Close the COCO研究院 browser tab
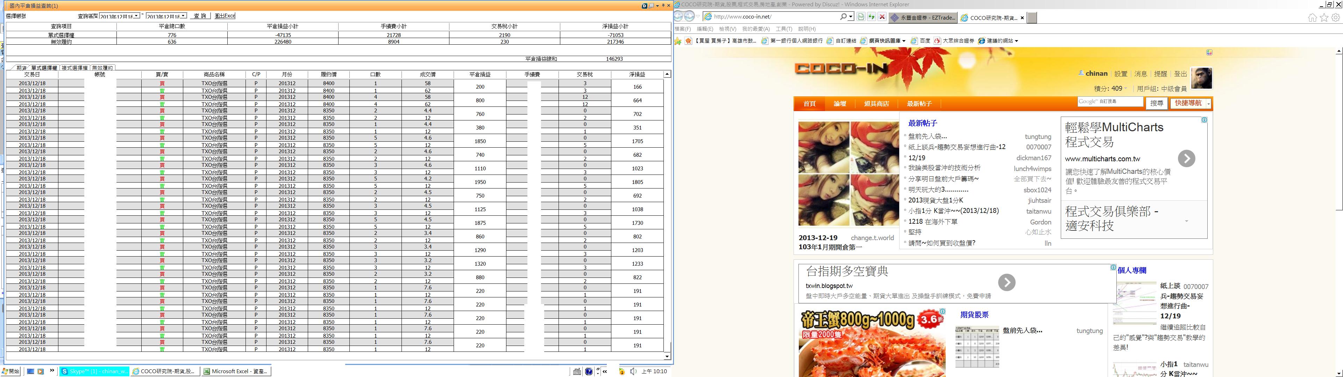This screenshot has height=377, width=1343. tap(1022, 18)
